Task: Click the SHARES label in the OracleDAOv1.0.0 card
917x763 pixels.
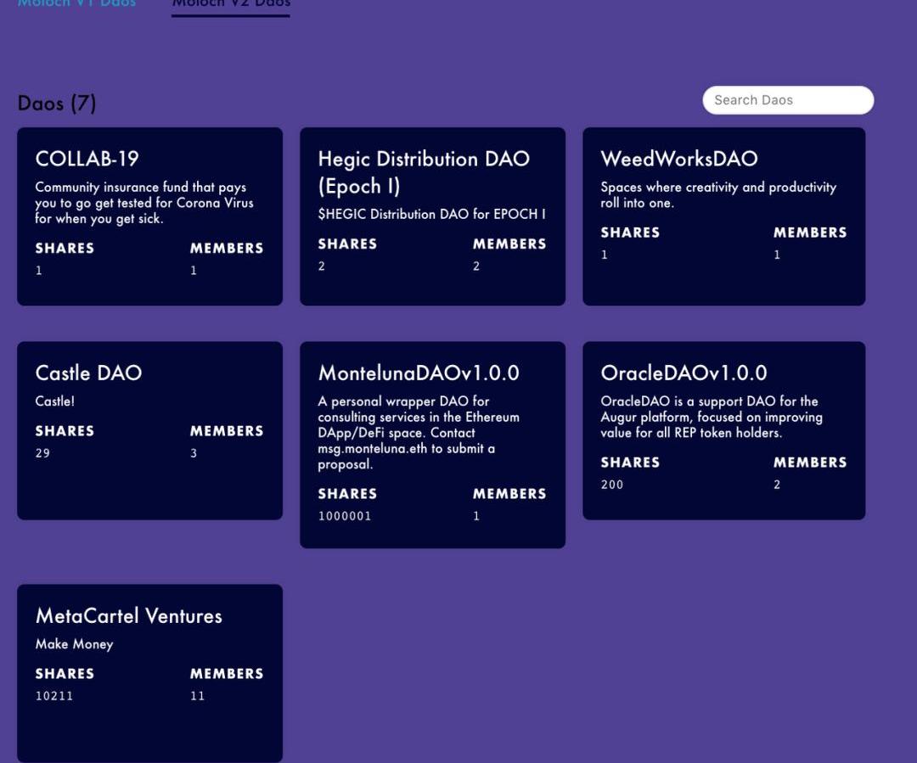Action: tap(630, 463)
